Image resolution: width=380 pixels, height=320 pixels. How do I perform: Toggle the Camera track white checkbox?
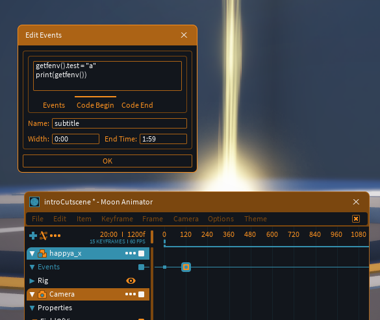click(x=142, y=294)
